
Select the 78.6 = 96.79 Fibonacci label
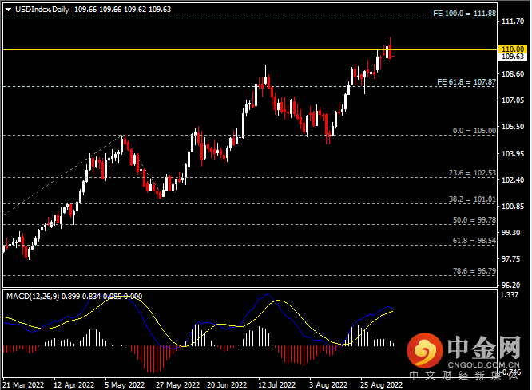pyautogui.click(x=474, y=271)
